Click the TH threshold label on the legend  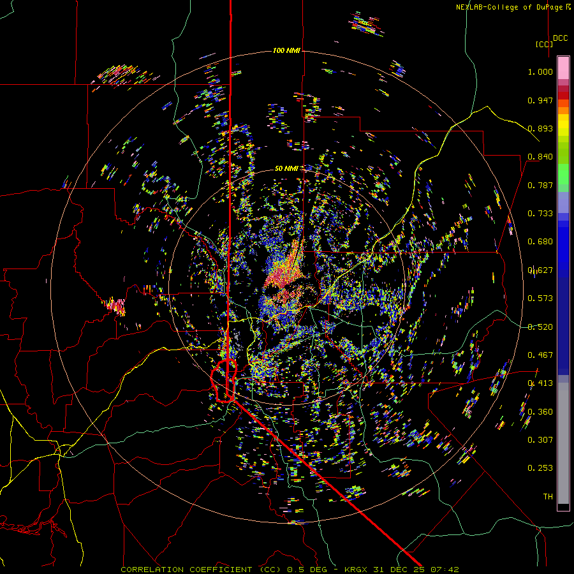tap(548, 497)
